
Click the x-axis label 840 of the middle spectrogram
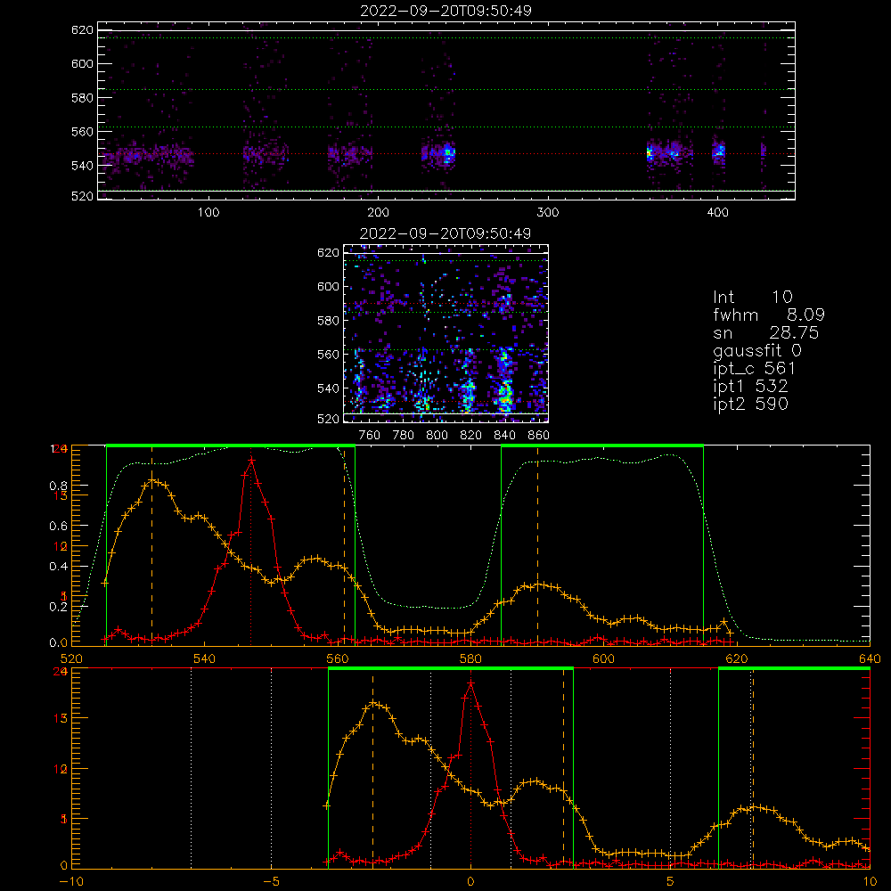tap(504, 436)
